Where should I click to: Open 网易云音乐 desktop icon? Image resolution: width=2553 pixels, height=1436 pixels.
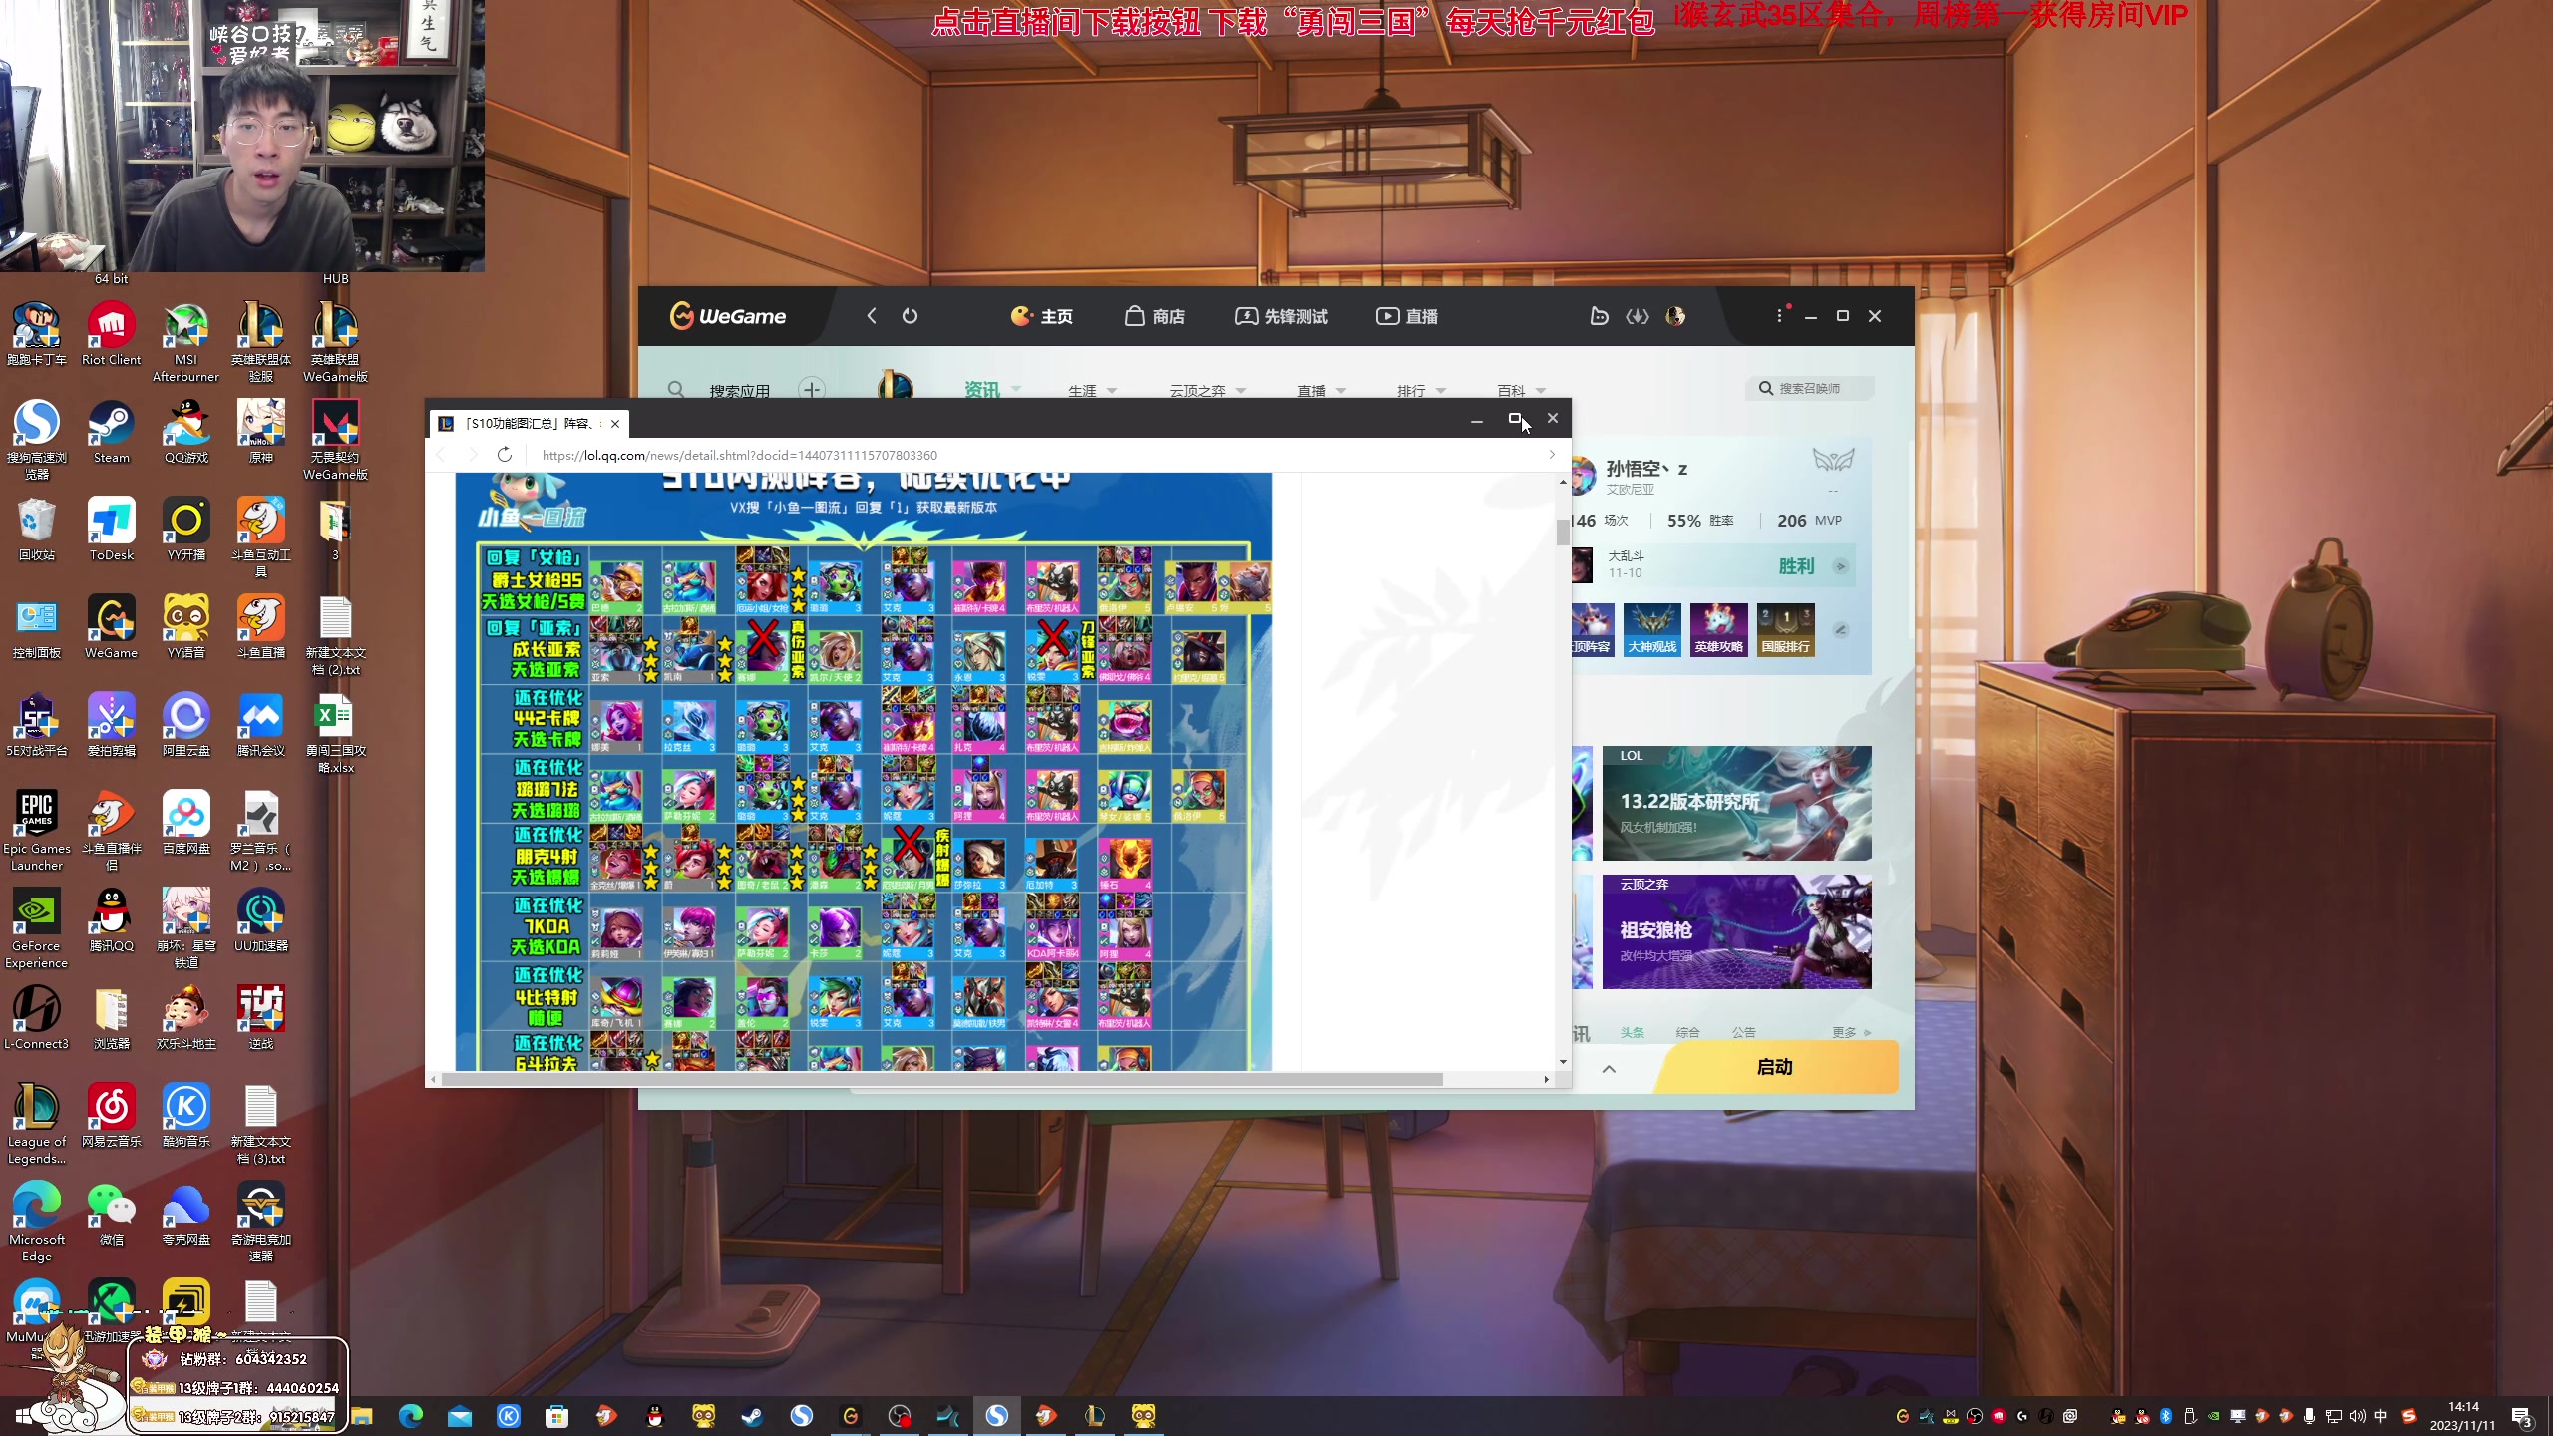coord(111,1117)
